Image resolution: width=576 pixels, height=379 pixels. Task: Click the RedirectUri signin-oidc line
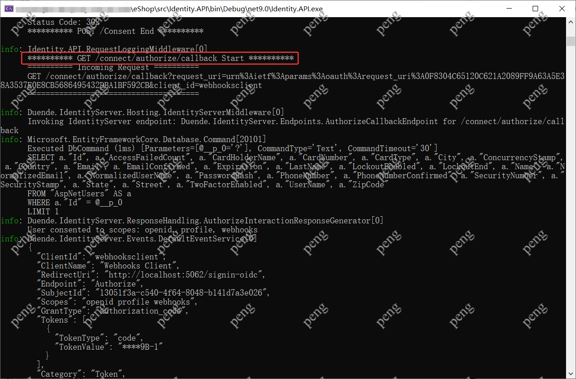151,275
